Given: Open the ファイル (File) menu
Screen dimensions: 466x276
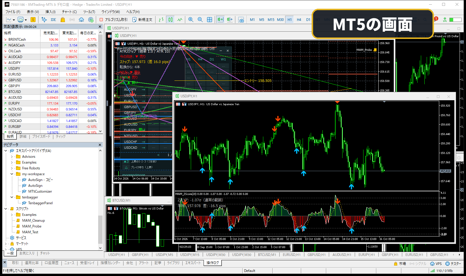Looking at the screenshot, I should [13, 12].
